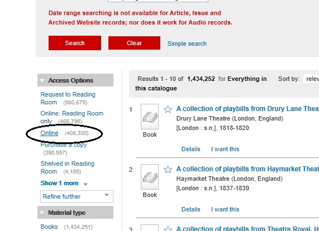Open Drury Lane Theatre playbills title
The height and width of the screenshot is (231, 319).
247,109
